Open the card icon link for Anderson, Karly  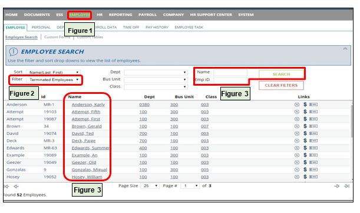tap(313, 104)
